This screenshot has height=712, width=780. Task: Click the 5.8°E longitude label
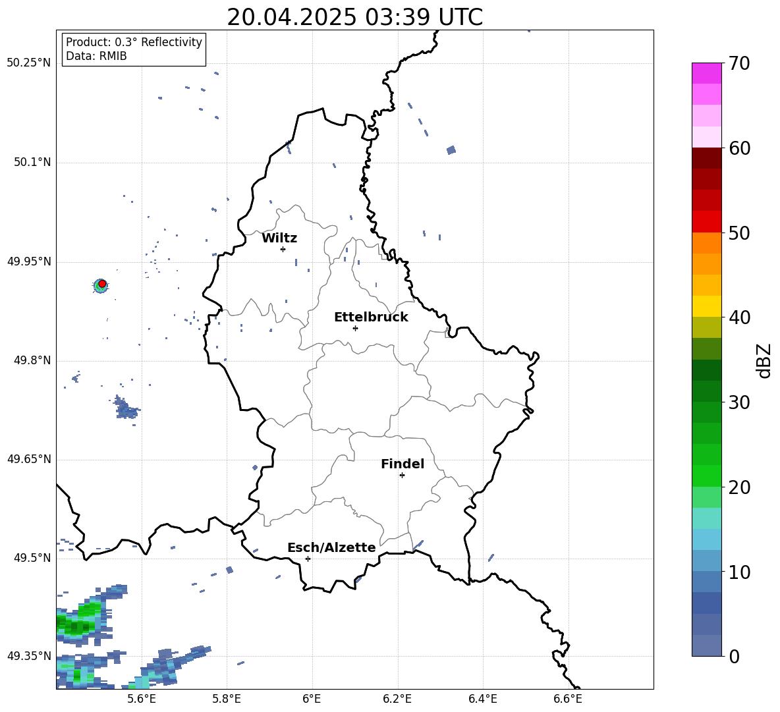pyautogui.click(x=227, y=699)
